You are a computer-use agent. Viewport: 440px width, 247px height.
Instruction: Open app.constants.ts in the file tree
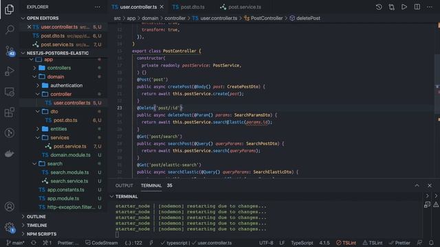point(66,189)
